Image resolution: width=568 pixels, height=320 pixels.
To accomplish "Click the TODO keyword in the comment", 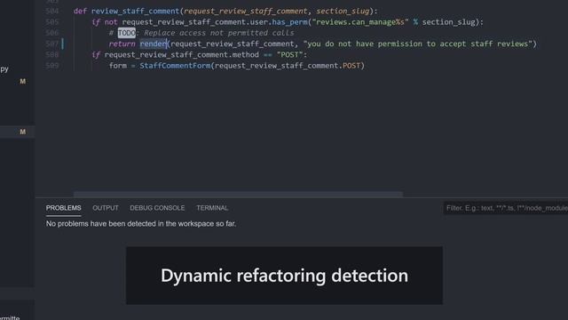I will [x=126, y=33].
